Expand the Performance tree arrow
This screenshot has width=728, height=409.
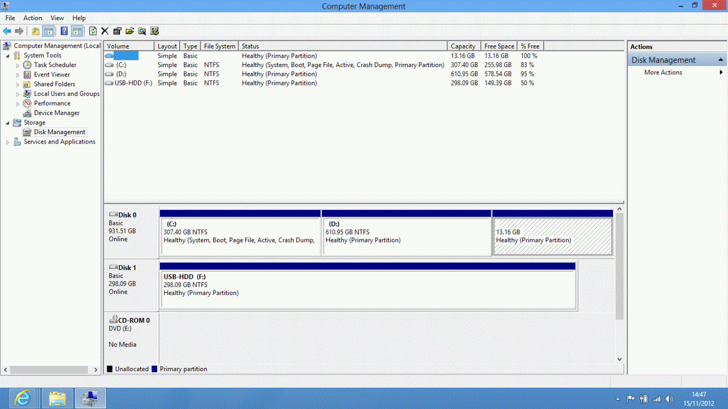[x=17, y=104]
